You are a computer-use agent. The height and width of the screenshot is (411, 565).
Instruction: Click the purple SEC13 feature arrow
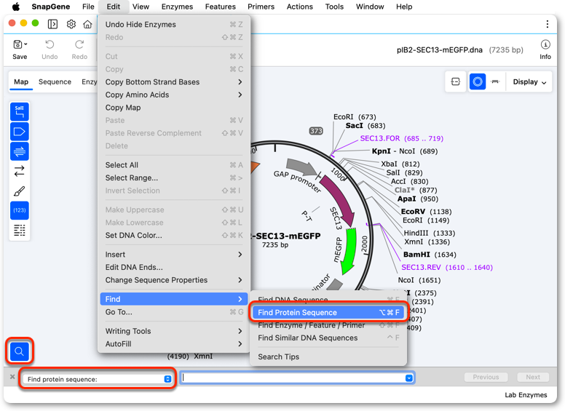(339, 200)
